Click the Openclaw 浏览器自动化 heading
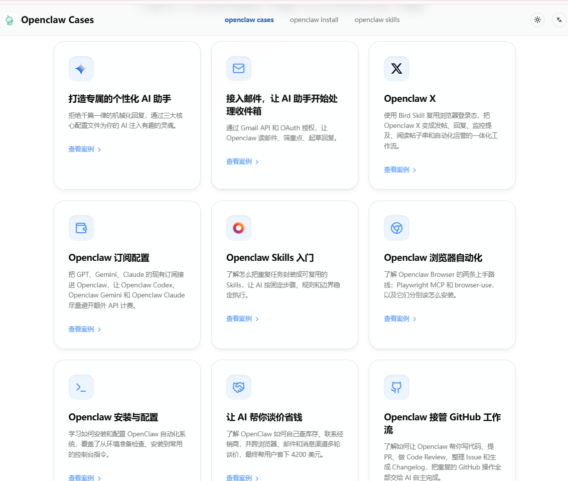568x481 pixels. (x=433, y=258)
